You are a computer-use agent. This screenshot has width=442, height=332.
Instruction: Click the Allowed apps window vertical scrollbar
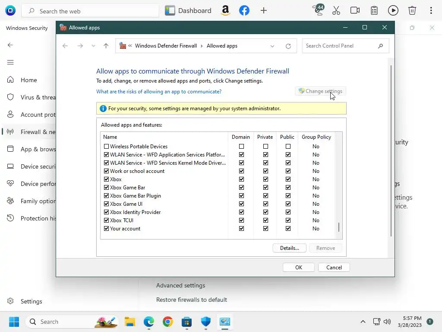point(391,151)
